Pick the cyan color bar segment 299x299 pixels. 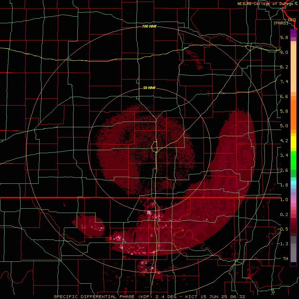coord(293,183)
